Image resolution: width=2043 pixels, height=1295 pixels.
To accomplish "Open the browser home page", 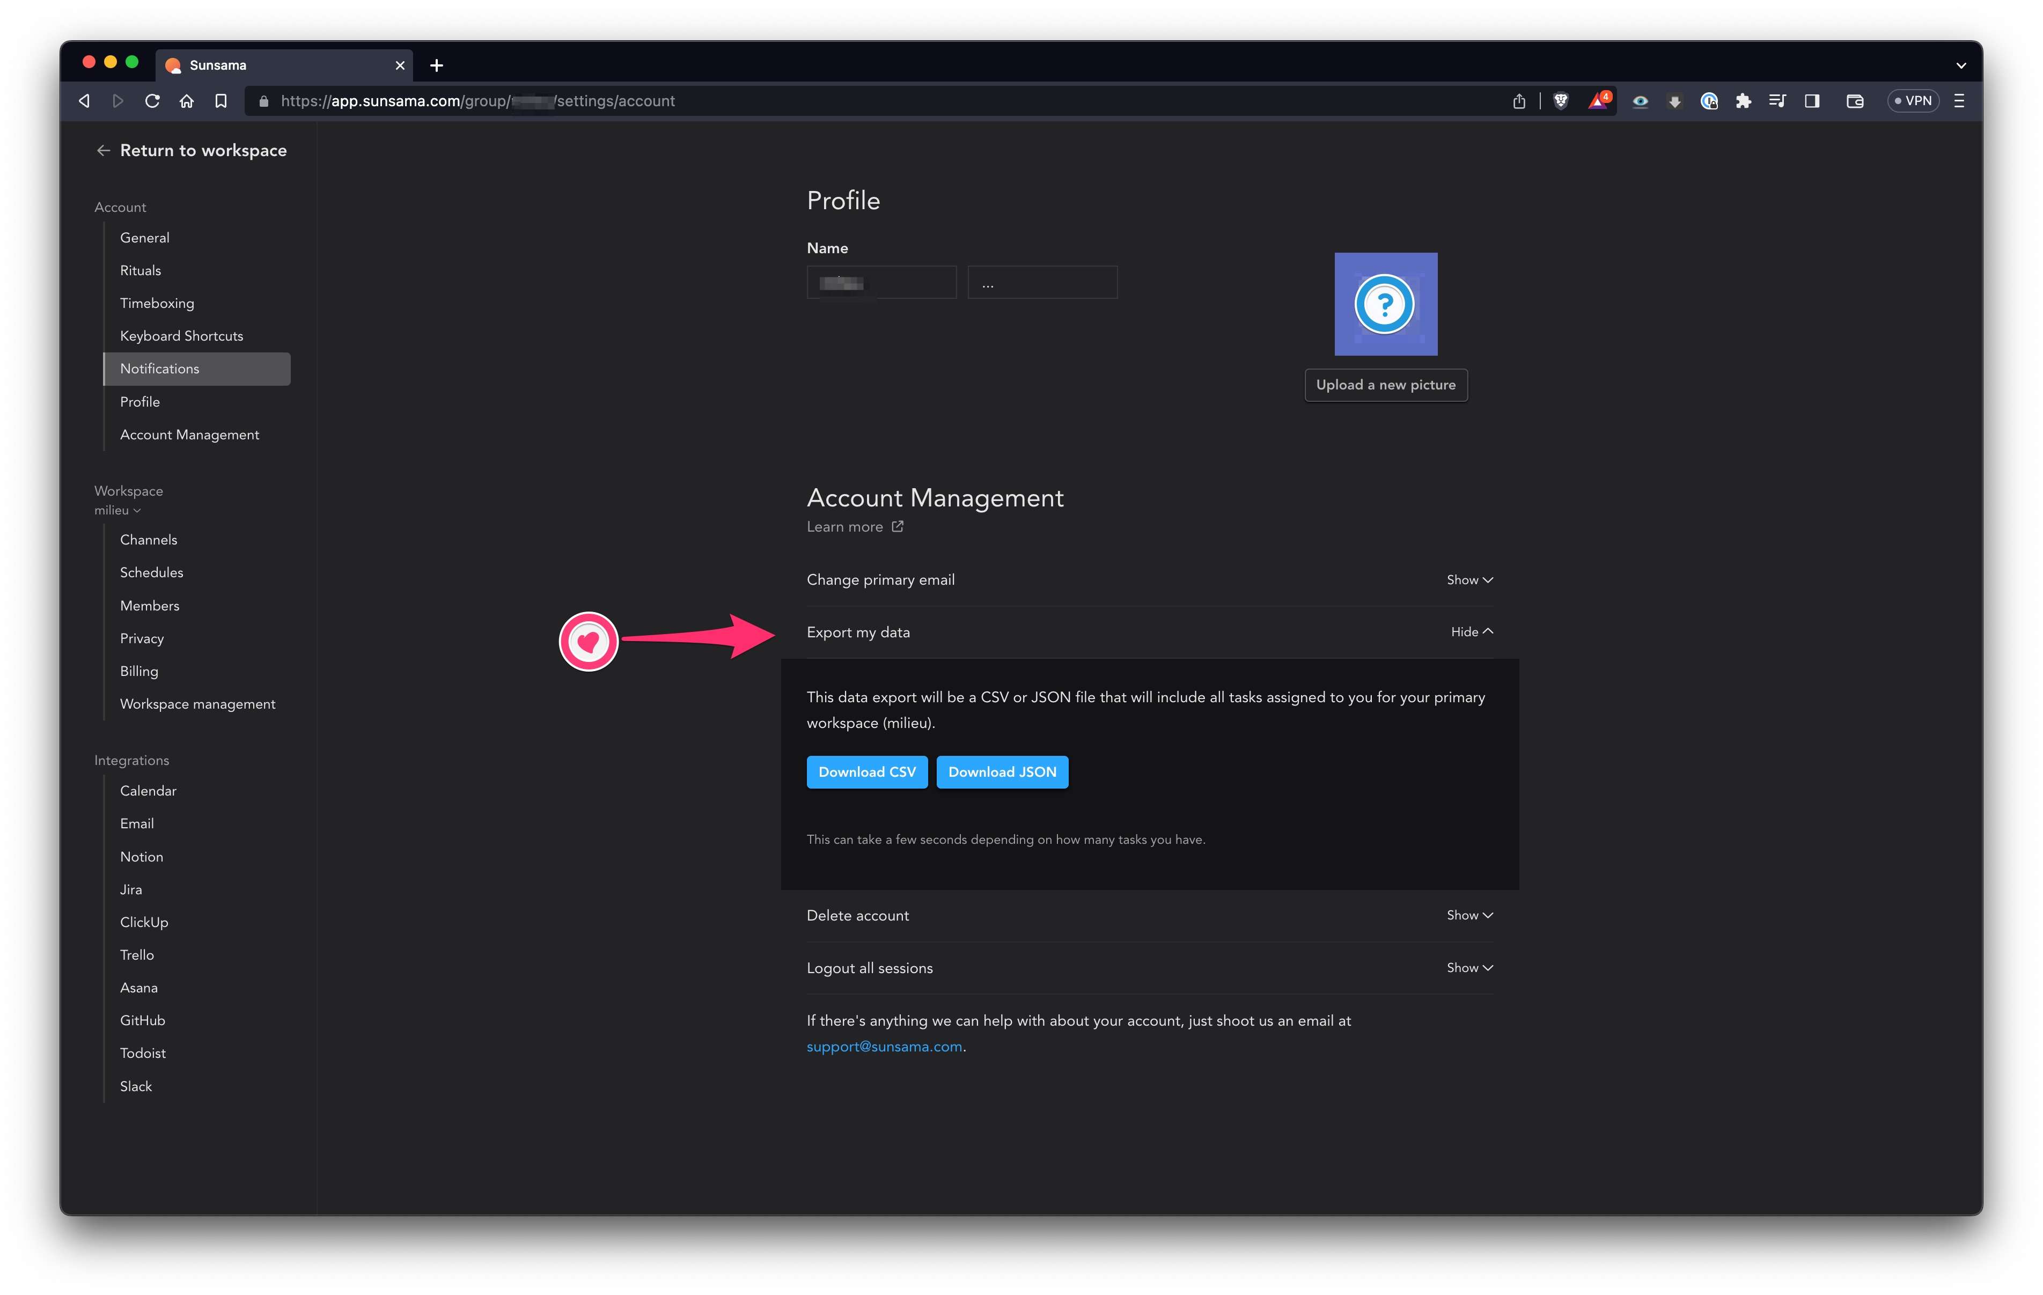I will 187,101.
